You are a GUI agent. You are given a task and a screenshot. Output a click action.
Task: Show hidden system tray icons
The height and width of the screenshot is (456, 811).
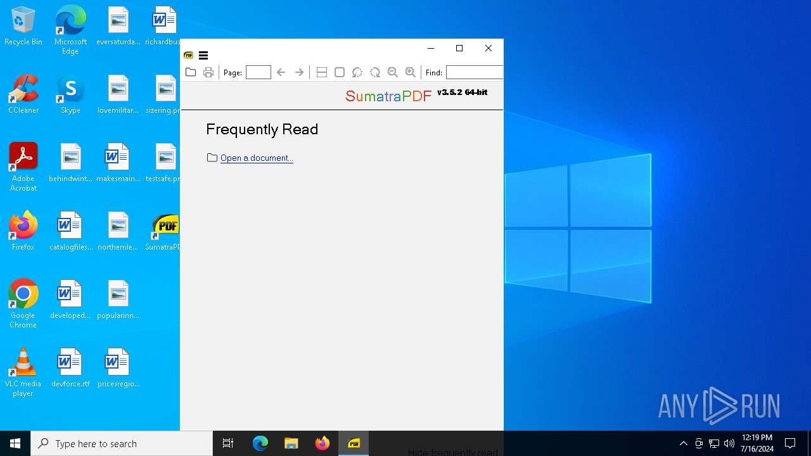tap(683, 443)
